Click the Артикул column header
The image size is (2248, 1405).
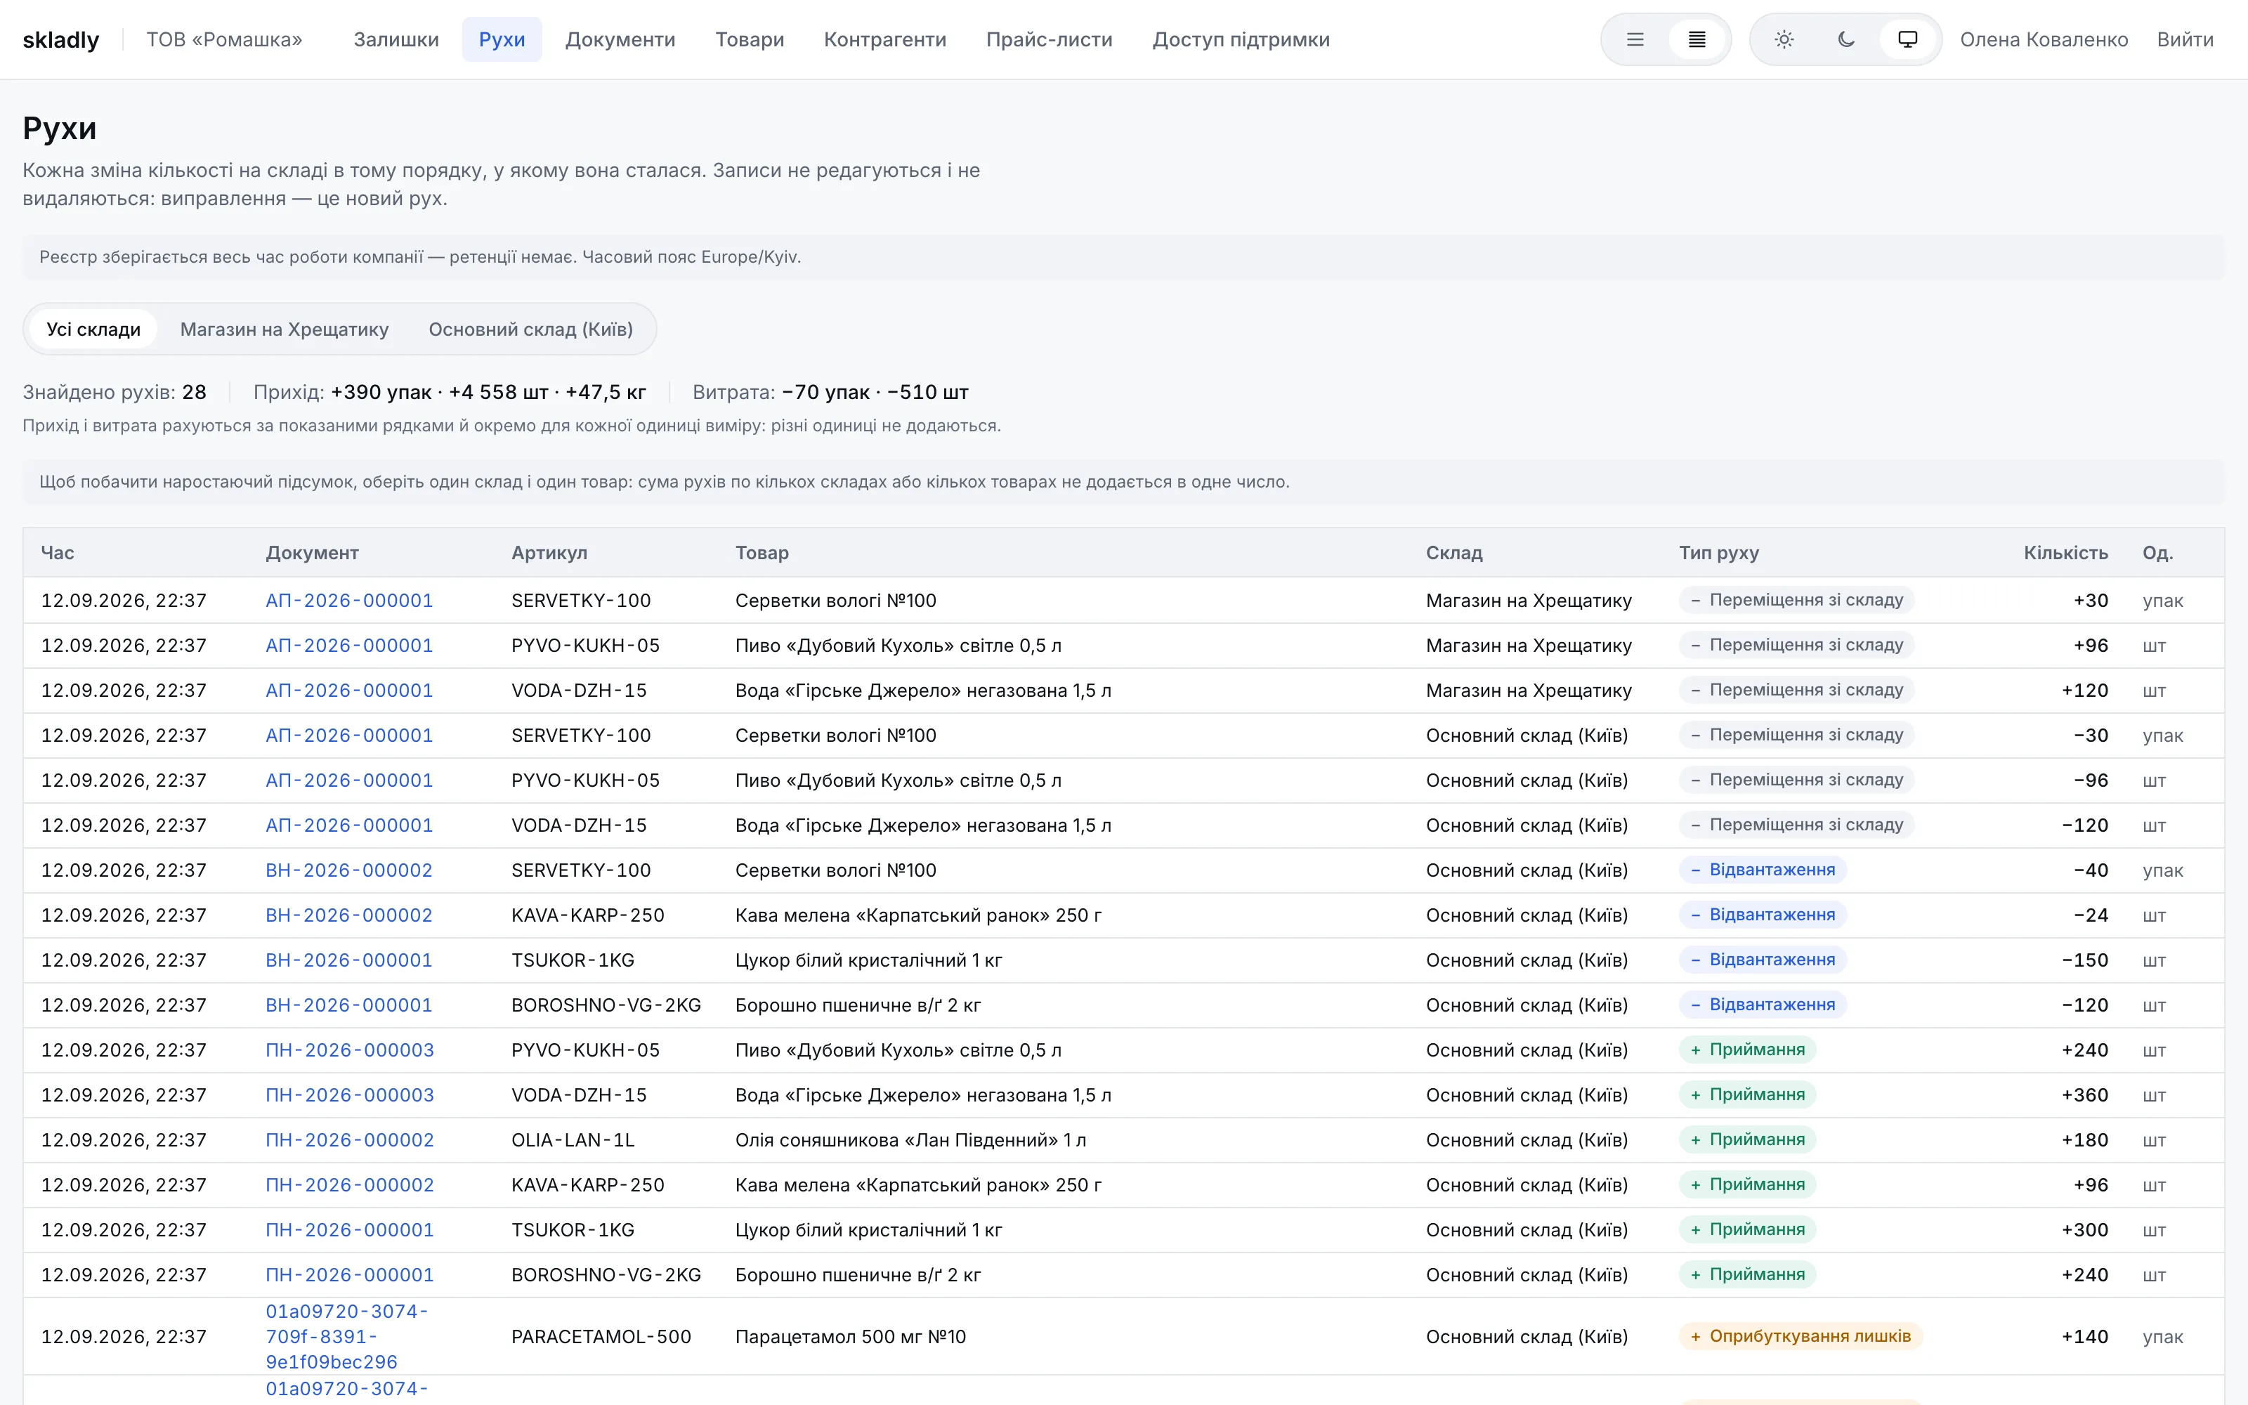point(549,553)
